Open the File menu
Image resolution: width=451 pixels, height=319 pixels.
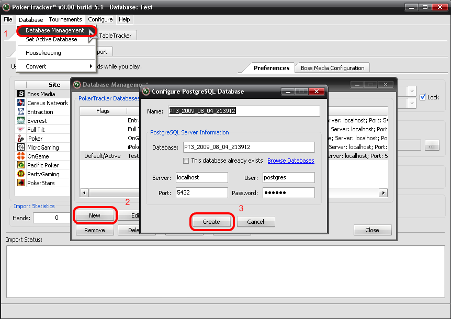[x=8, y=19]
